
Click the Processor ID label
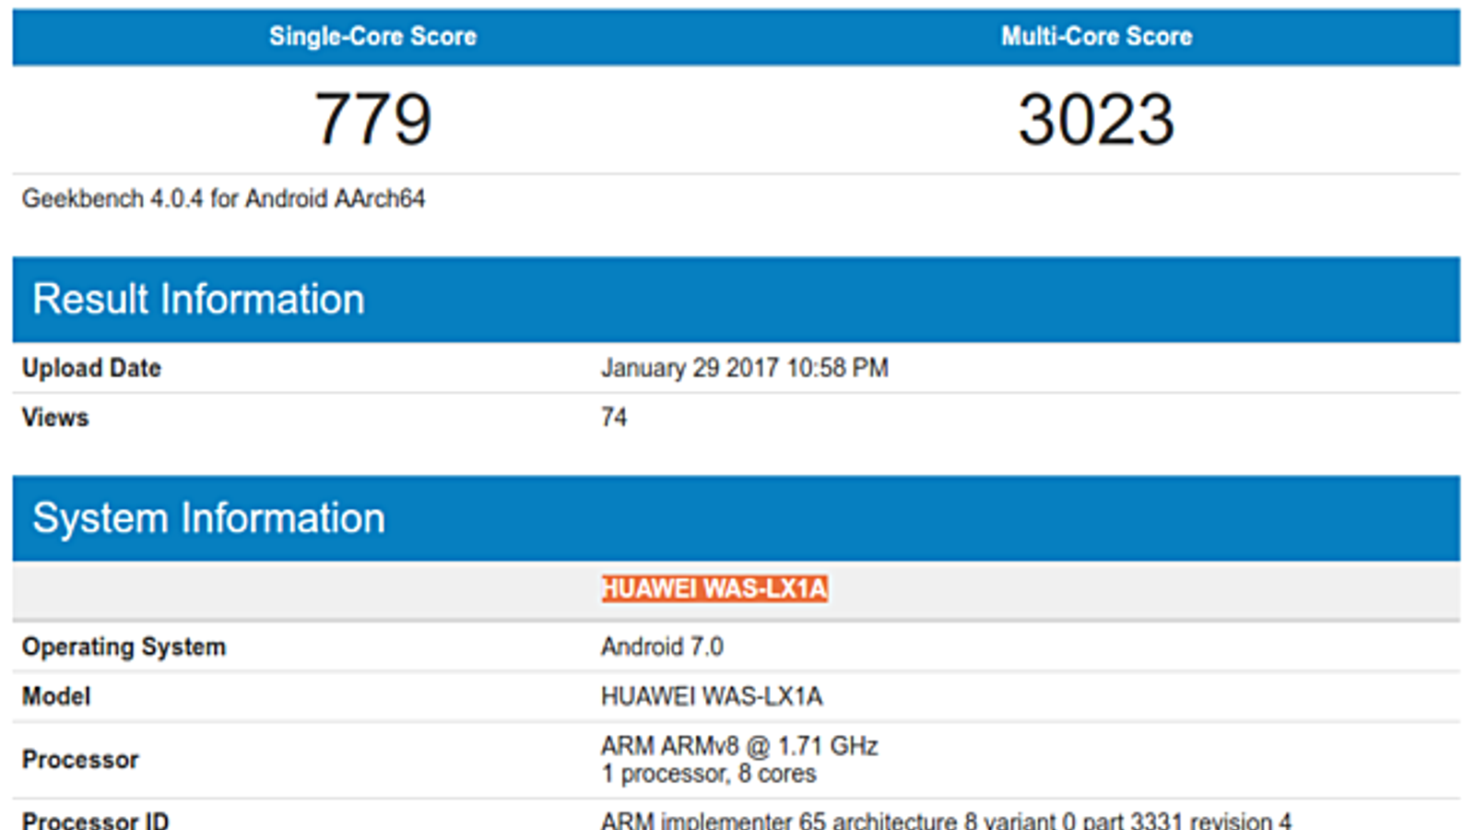[95, 820]
